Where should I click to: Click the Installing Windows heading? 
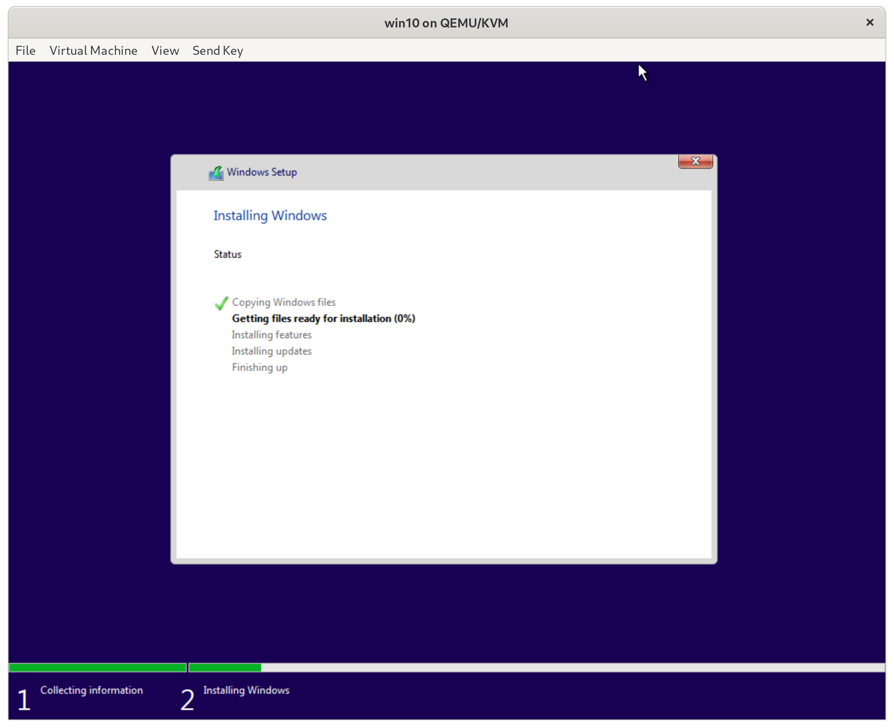click(x=270, y=216)
